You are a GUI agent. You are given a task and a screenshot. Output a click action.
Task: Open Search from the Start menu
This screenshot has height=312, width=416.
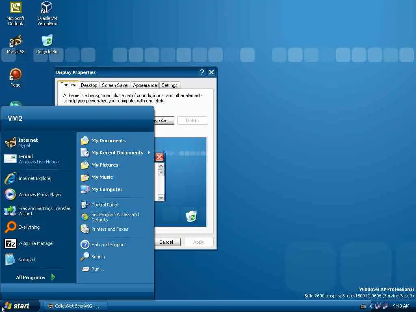point(115,257)
